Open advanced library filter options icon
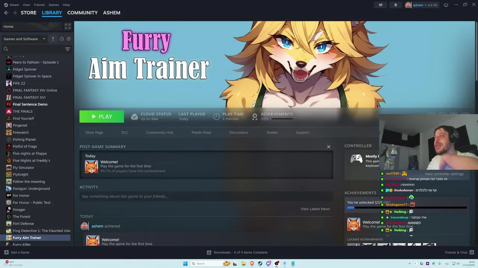 pos(68,49)
